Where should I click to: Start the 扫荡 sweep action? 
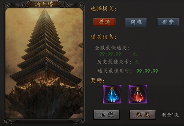point(106,115)
